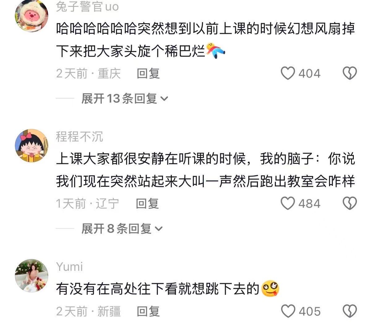
Task: Tap the dizzy-face emoji in Yumi's comment
Action: [x=270, y=289]
